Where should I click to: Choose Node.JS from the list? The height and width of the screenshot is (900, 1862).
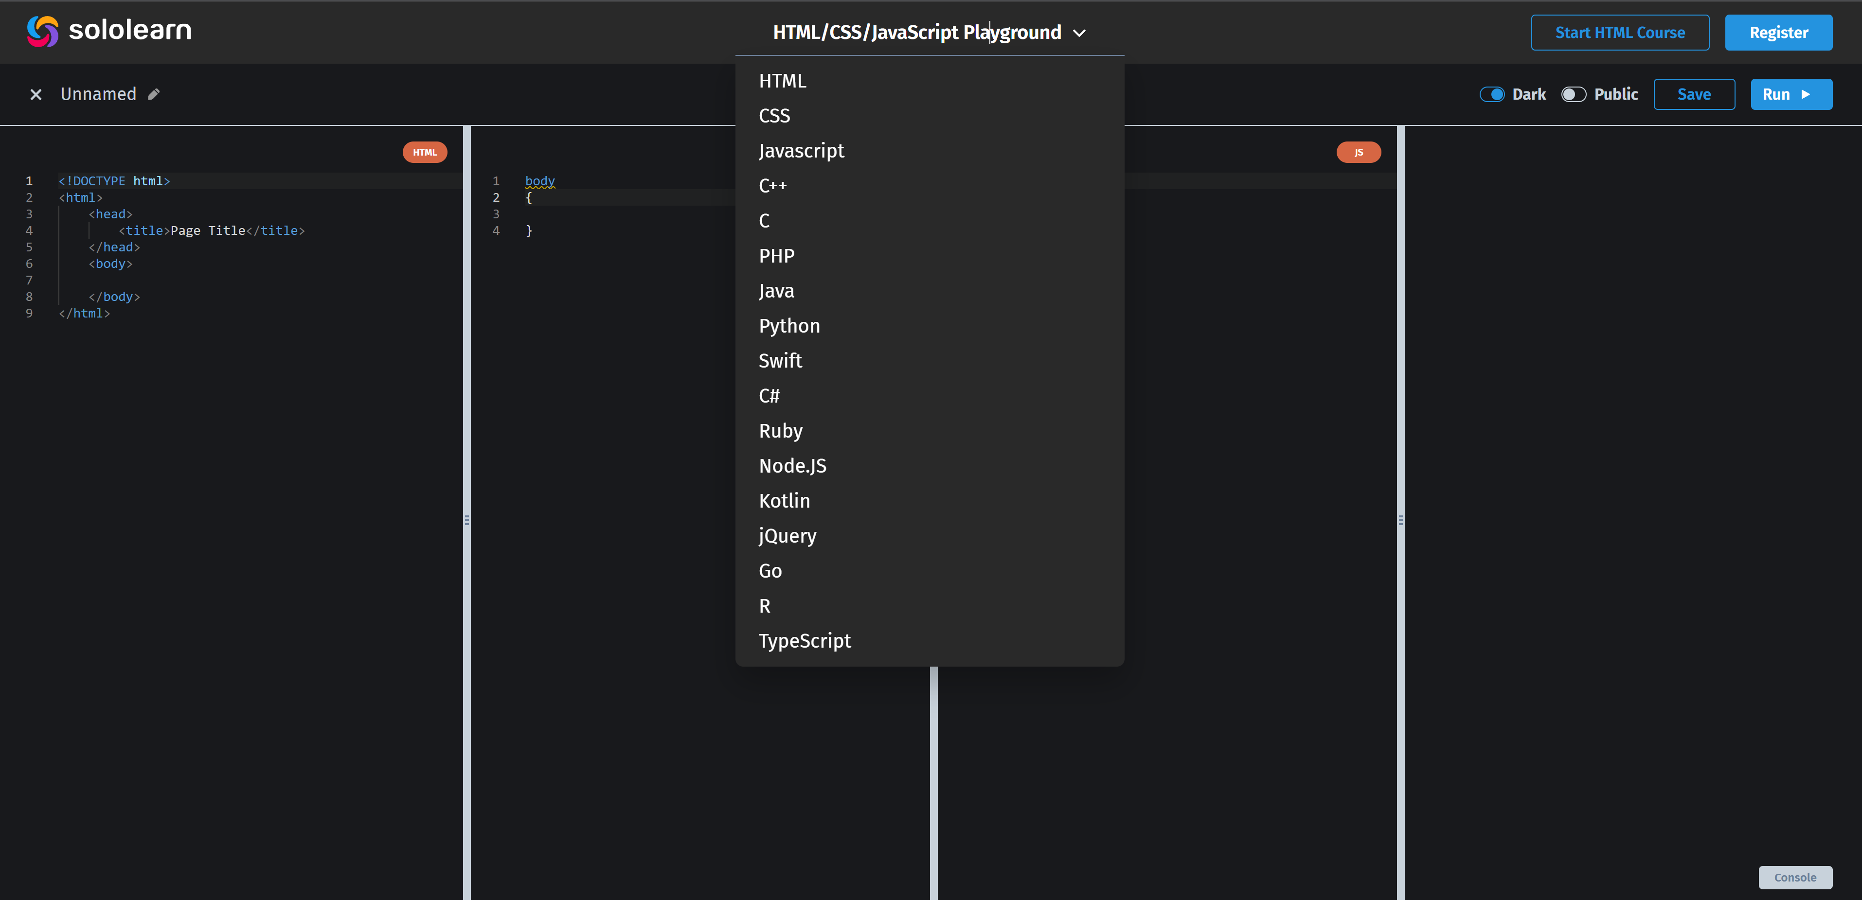coord(930,466)
